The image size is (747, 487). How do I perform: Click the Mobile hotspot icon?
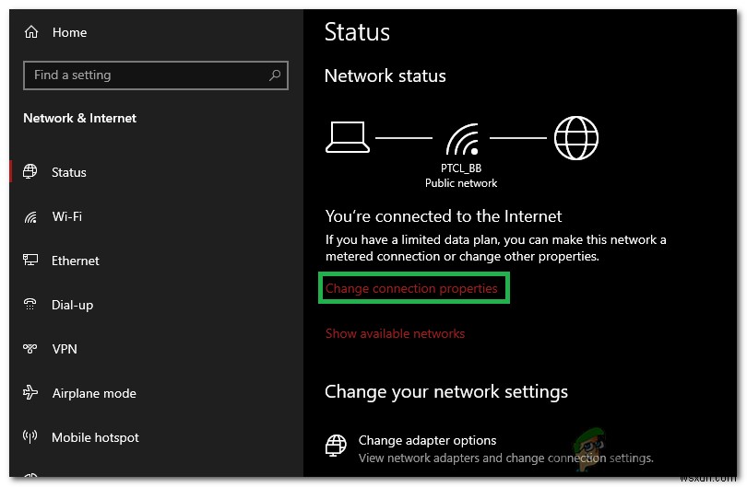pyautogui.click(x=31, y=437)
